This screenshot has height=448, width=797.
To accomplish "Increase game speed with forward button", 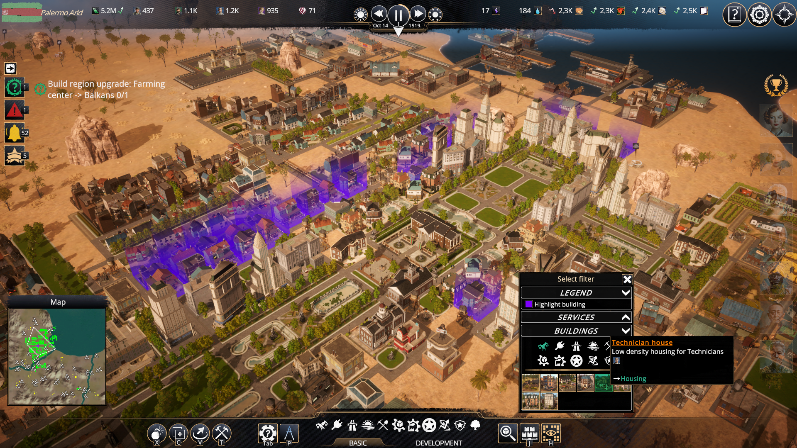I will tap(418, 14).
